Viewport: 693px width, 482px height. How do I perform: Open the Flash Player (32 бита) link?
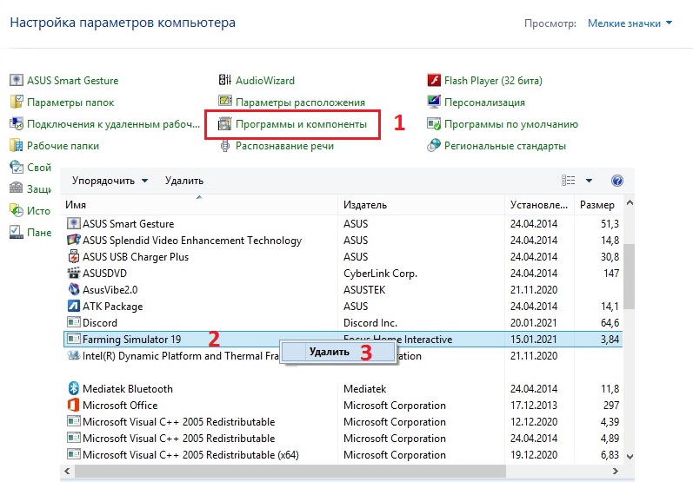click(x=493, y=80)
